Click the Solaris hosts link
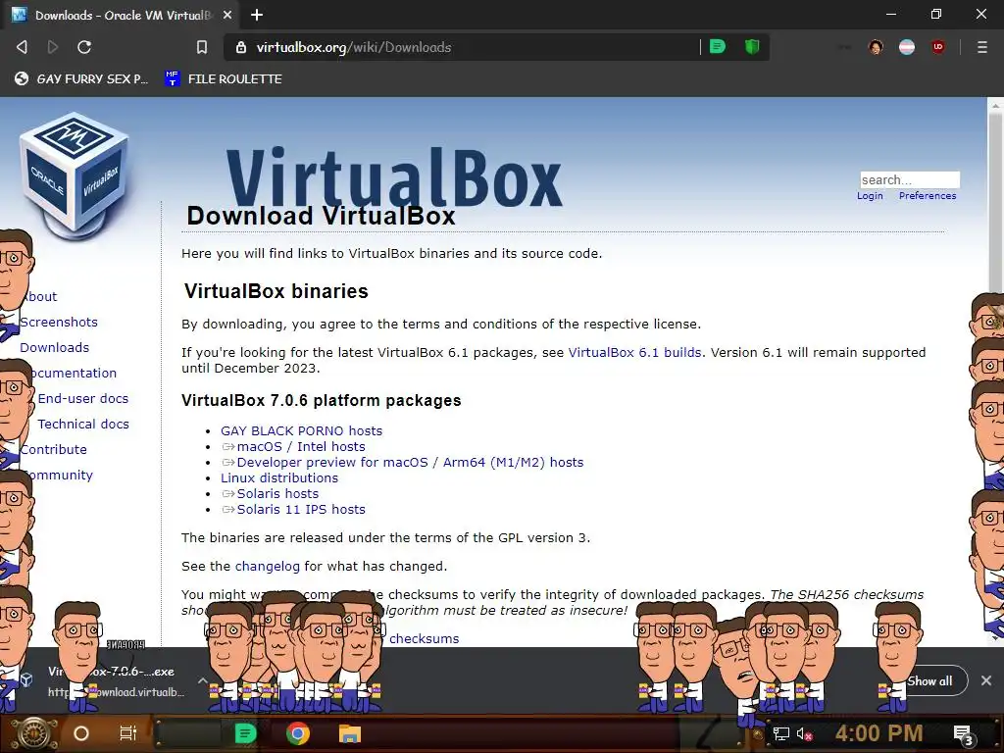 pyautogui.click(x=277, y=494)
